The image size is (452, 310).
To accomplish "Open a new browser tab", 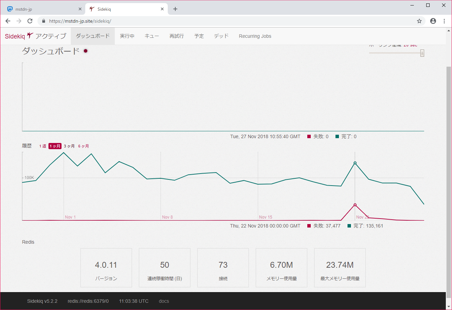I will coord(175,9).
